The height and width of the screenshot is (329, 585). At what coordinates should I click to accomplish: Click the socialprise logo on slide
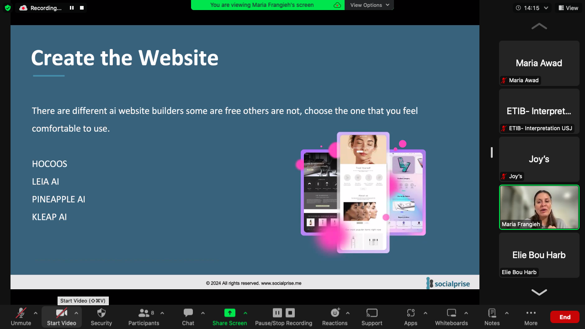pos(448,283)
